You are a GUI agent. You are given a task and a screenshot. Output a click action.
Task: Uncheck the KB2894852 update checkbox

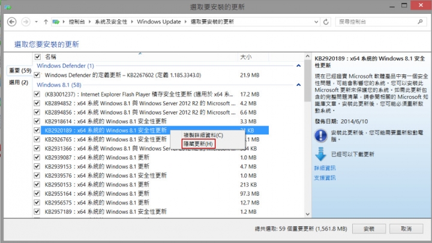37,103
